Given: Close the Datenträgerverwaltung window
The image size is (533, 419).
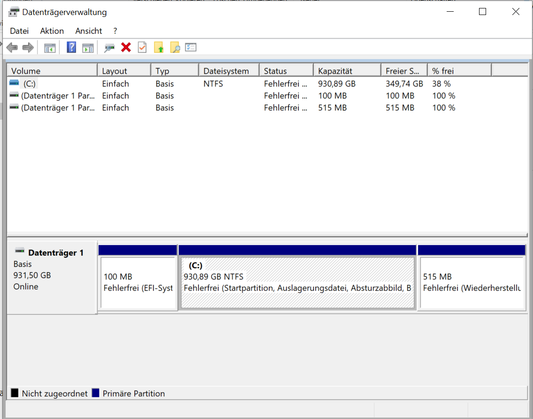Looking at the screenshot, I should pos(515,12).
